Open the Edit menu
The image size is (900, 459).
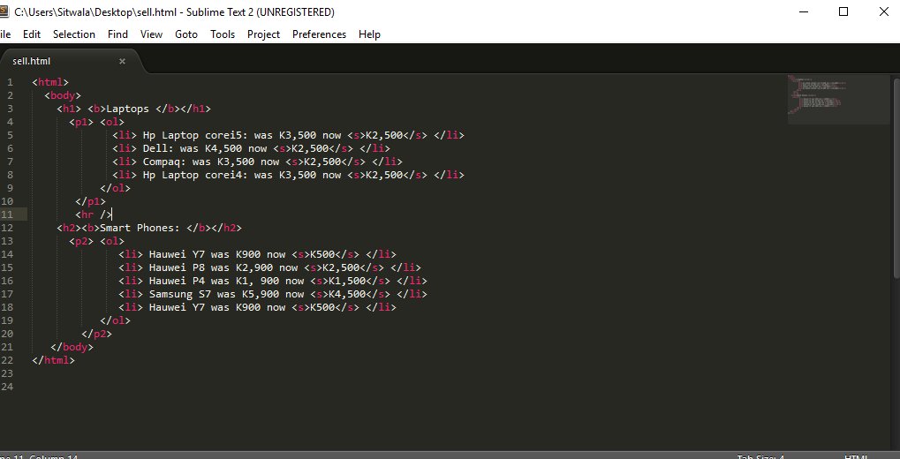(x=32, y=34)
